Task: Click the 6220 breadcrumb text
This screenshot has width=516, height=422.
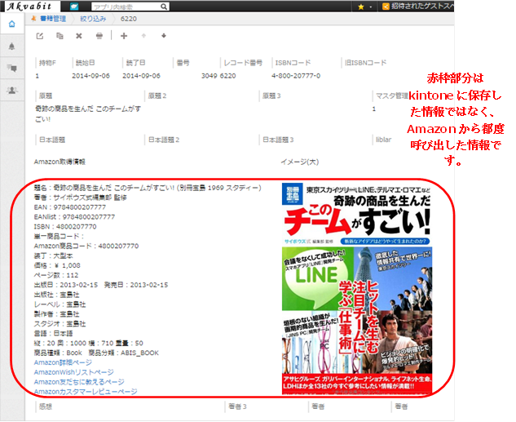Action: (129, 19)
